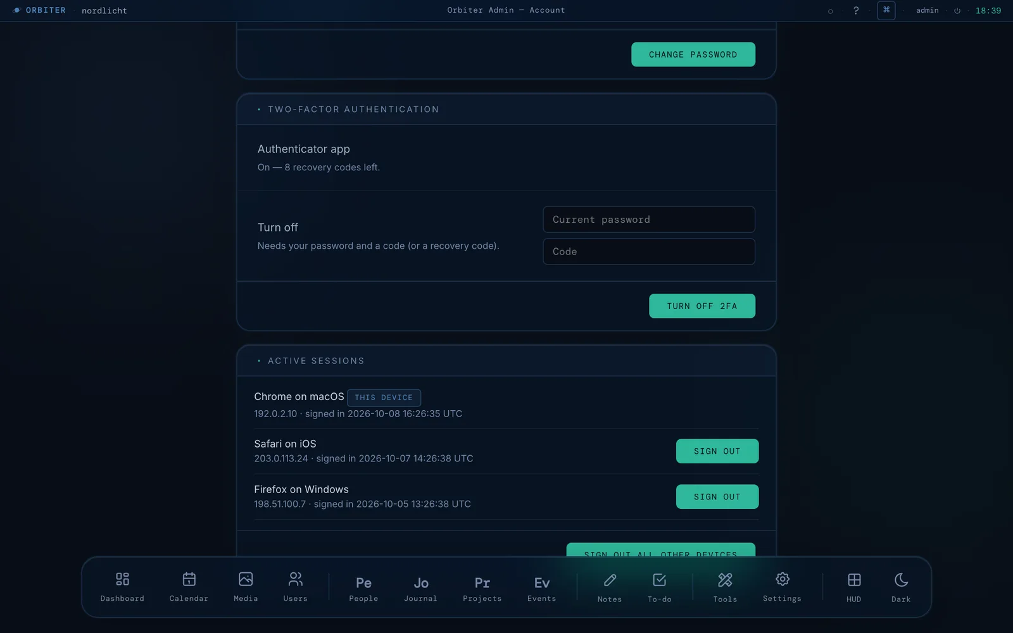Open Tools in the dock
The width and height of the screenshot is (1013, 633).
pyautogui.click(x=725, y=587)
